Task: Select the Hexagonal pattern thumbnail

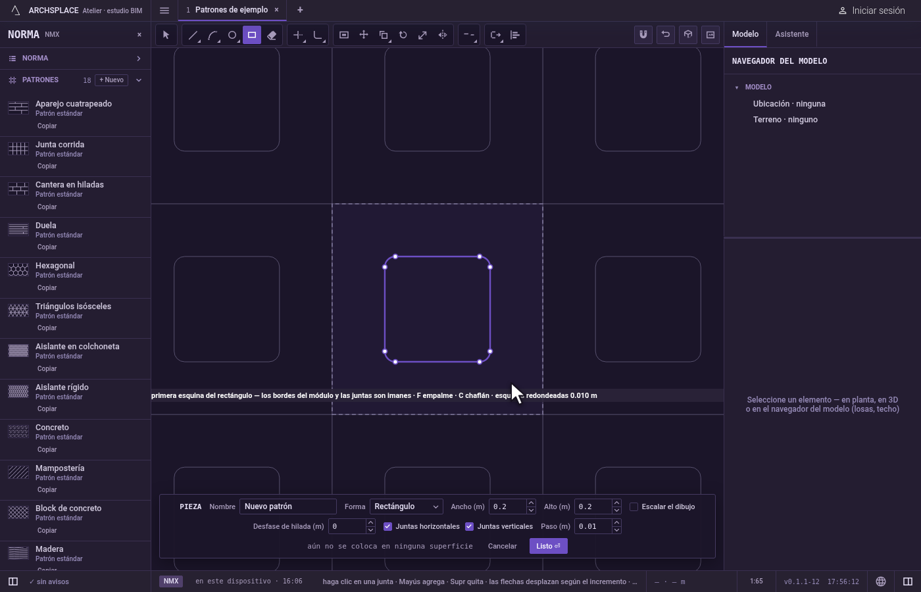Action: click(18, 270)
